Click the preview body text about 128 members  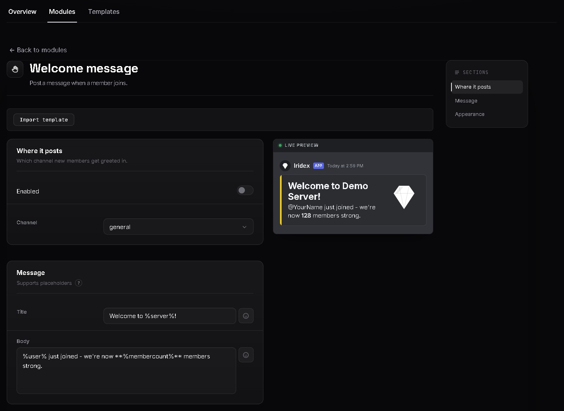click(x=332, y=211)
